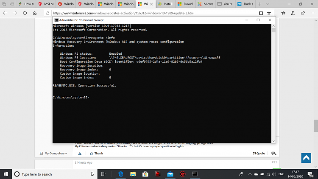Click the Command Prompt title bar icon
318x179 pixels.
tap(56, 20)
